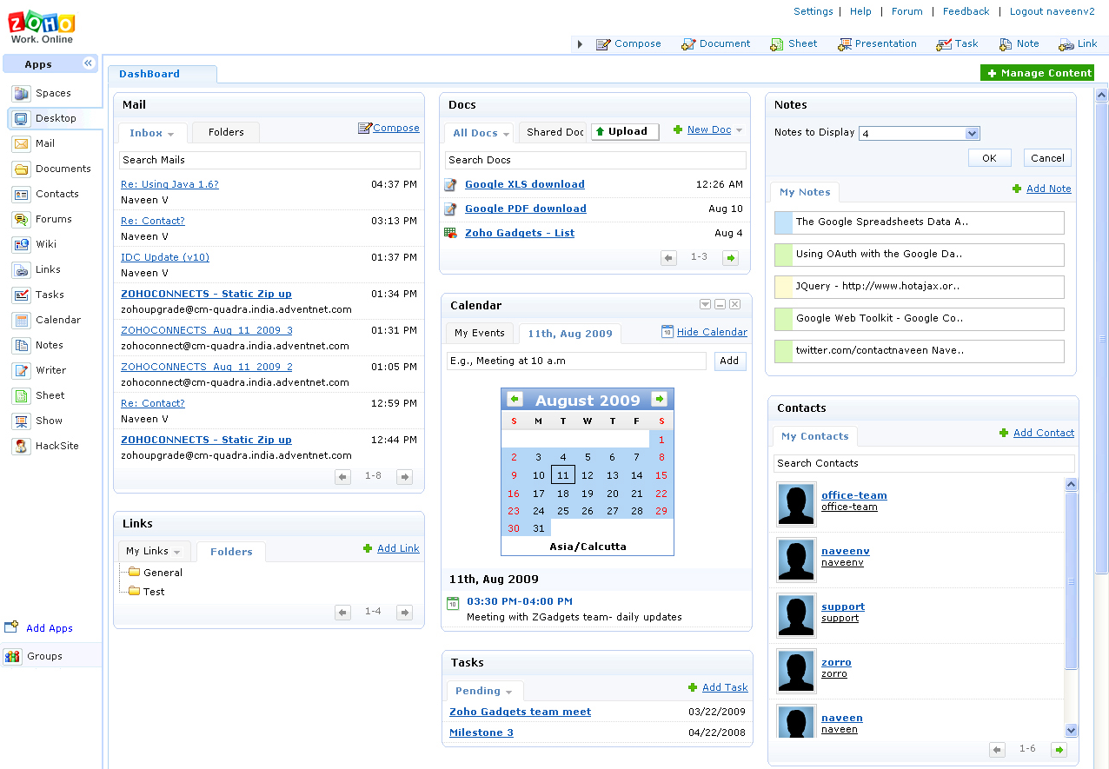
Task: Click the Tasks app icon in sidebar
Action: click(22, 295)
